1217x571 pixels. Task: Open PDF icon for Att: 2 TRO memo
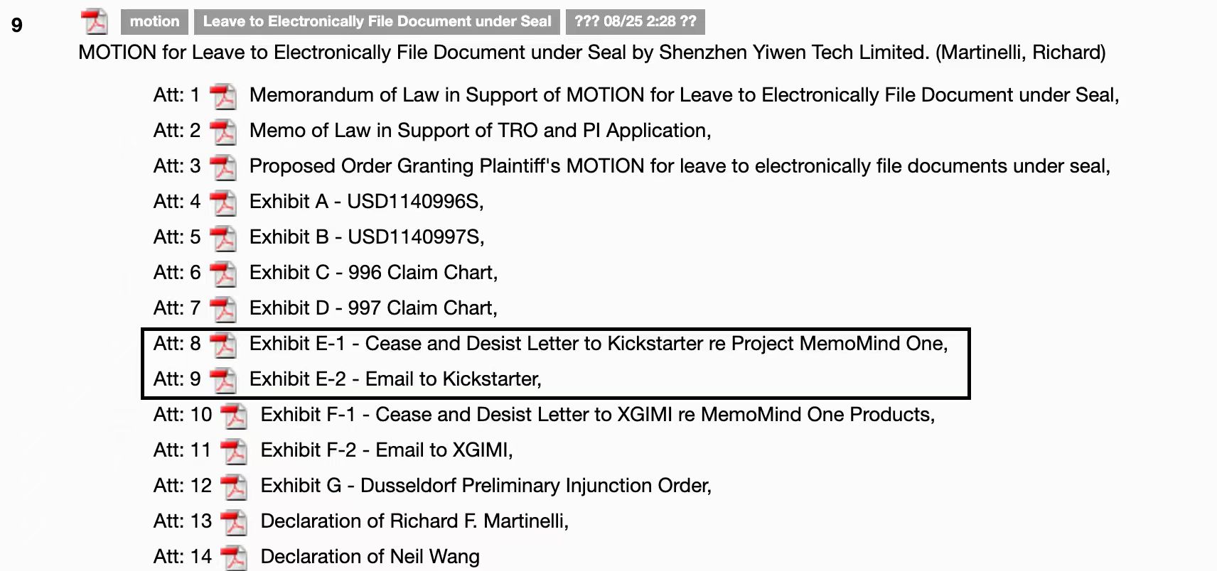[x=223, y=131]
